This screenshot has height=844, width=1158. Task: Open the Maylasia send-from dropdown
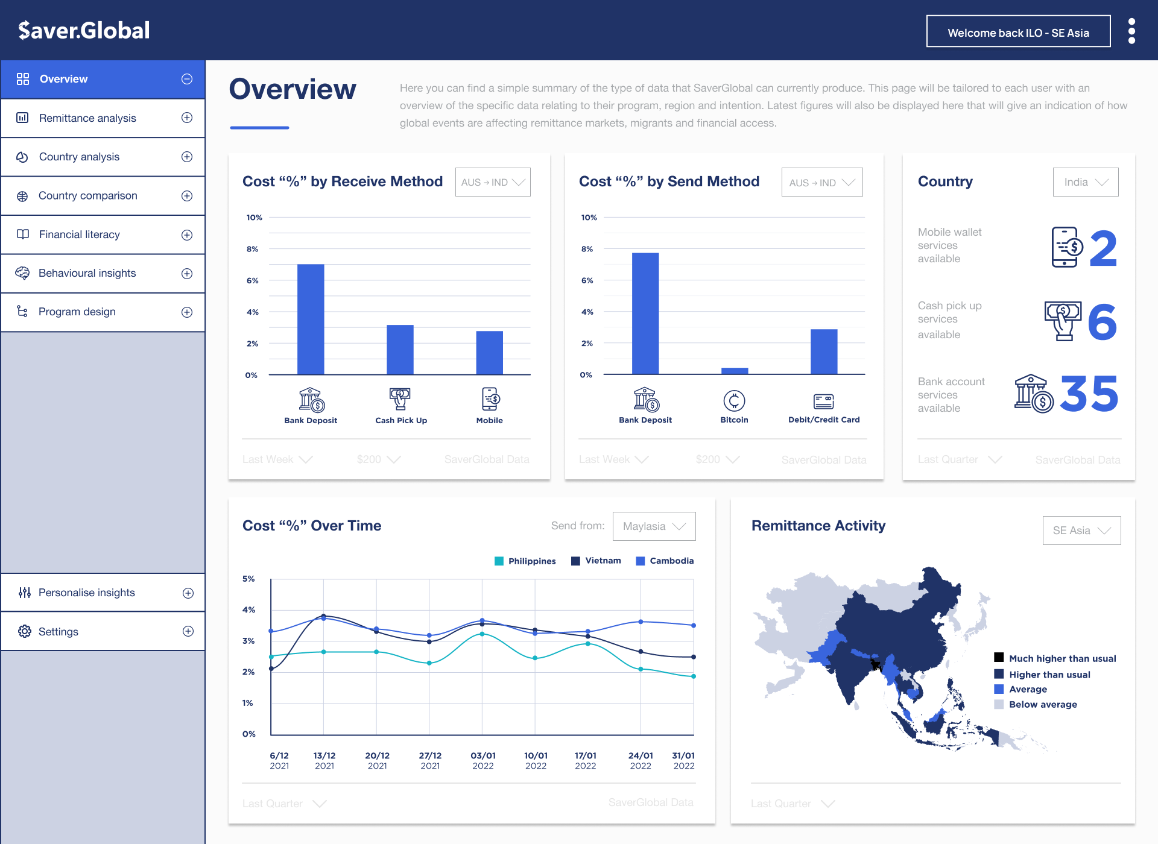pos(654,526)
